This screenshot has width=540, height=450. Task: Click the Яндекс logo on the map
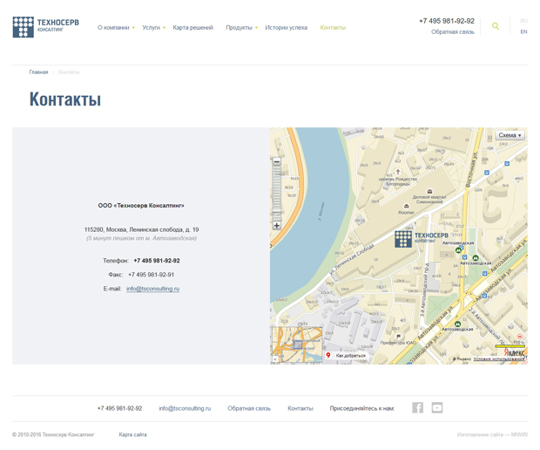[x=514, y=352]
